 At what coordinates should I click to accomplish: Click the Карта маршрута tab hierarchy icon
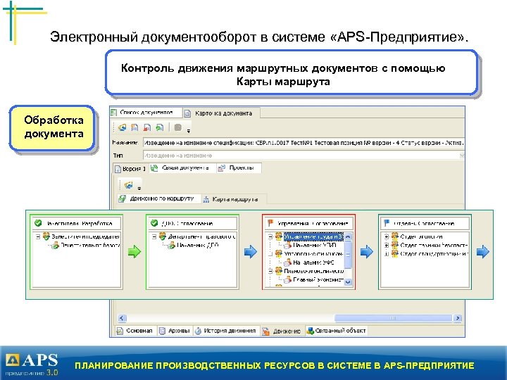(206, 200)
